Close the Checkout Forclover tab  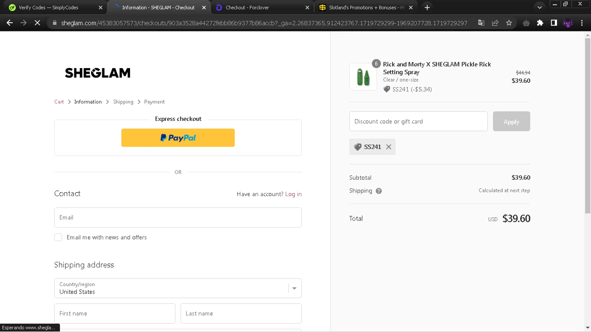coord(307,7)
